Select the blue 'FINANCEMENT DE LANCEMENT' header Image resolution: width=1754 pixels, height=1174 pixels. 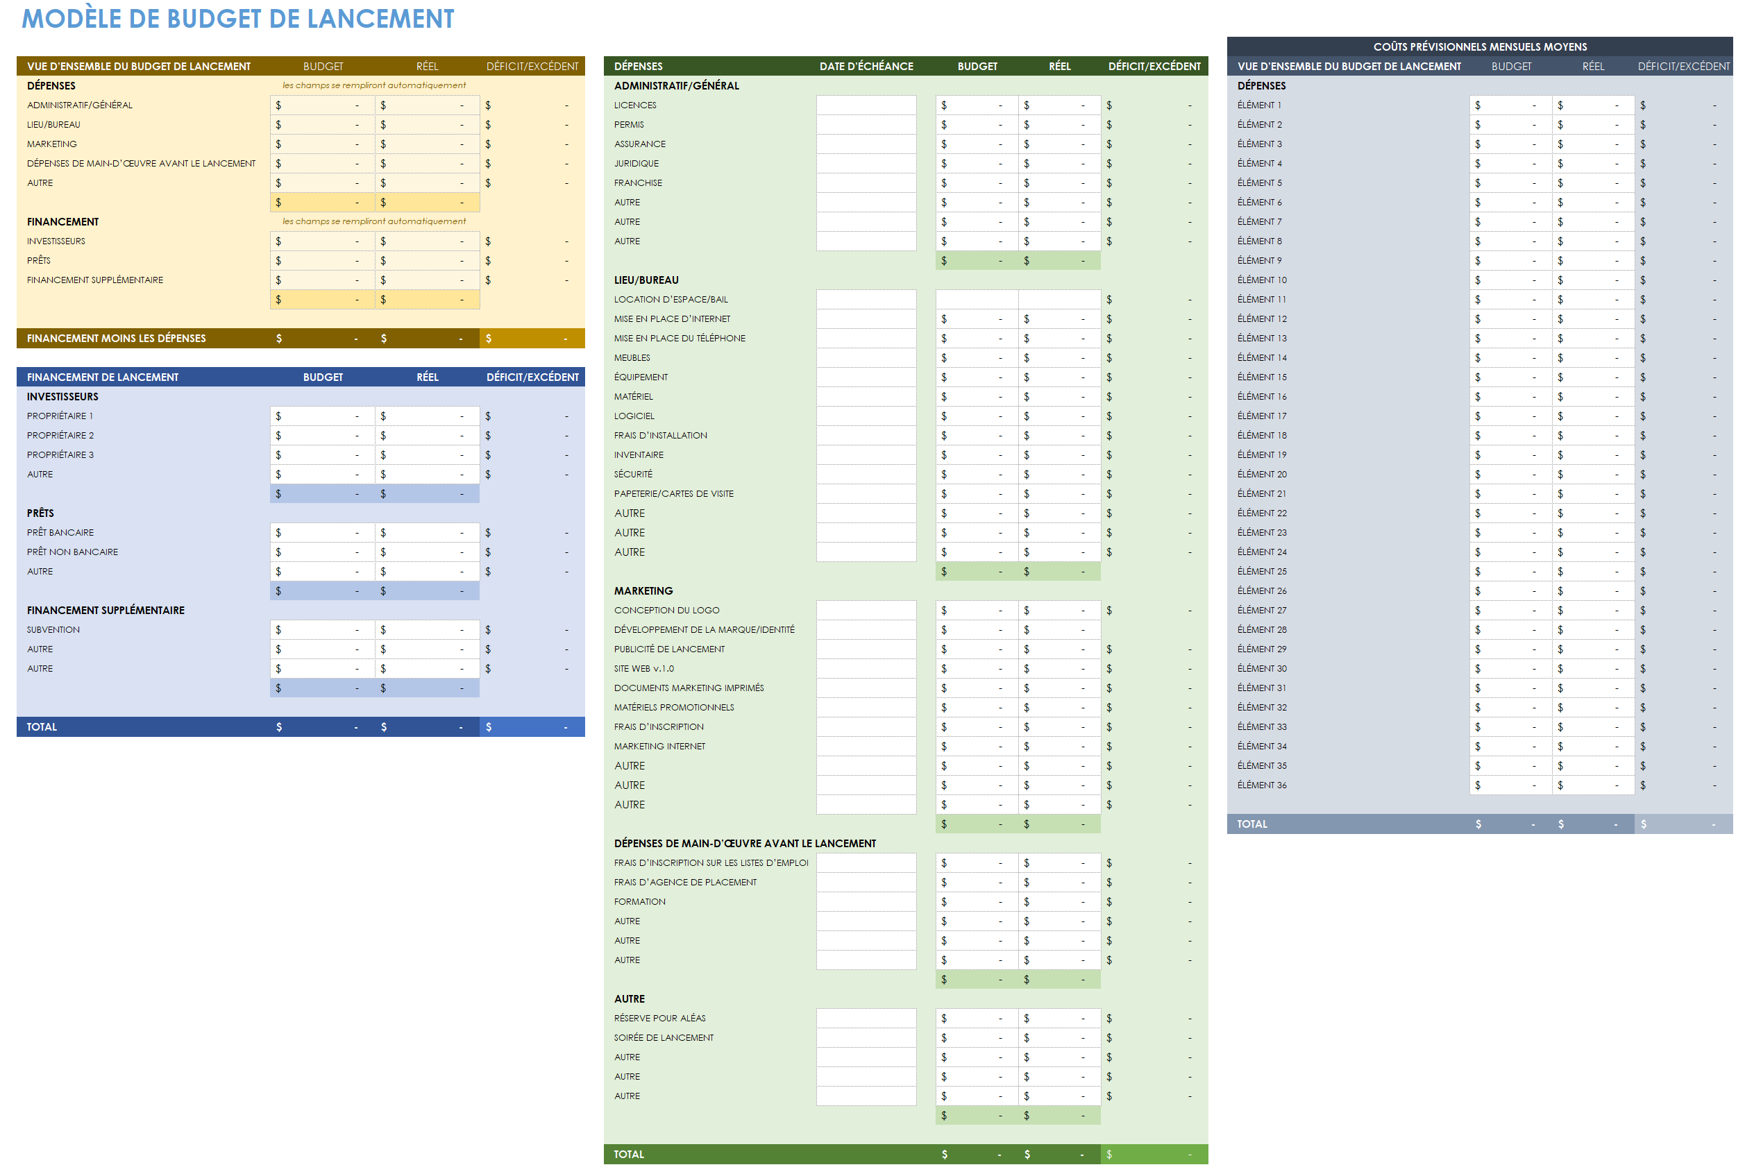point(103,377)
